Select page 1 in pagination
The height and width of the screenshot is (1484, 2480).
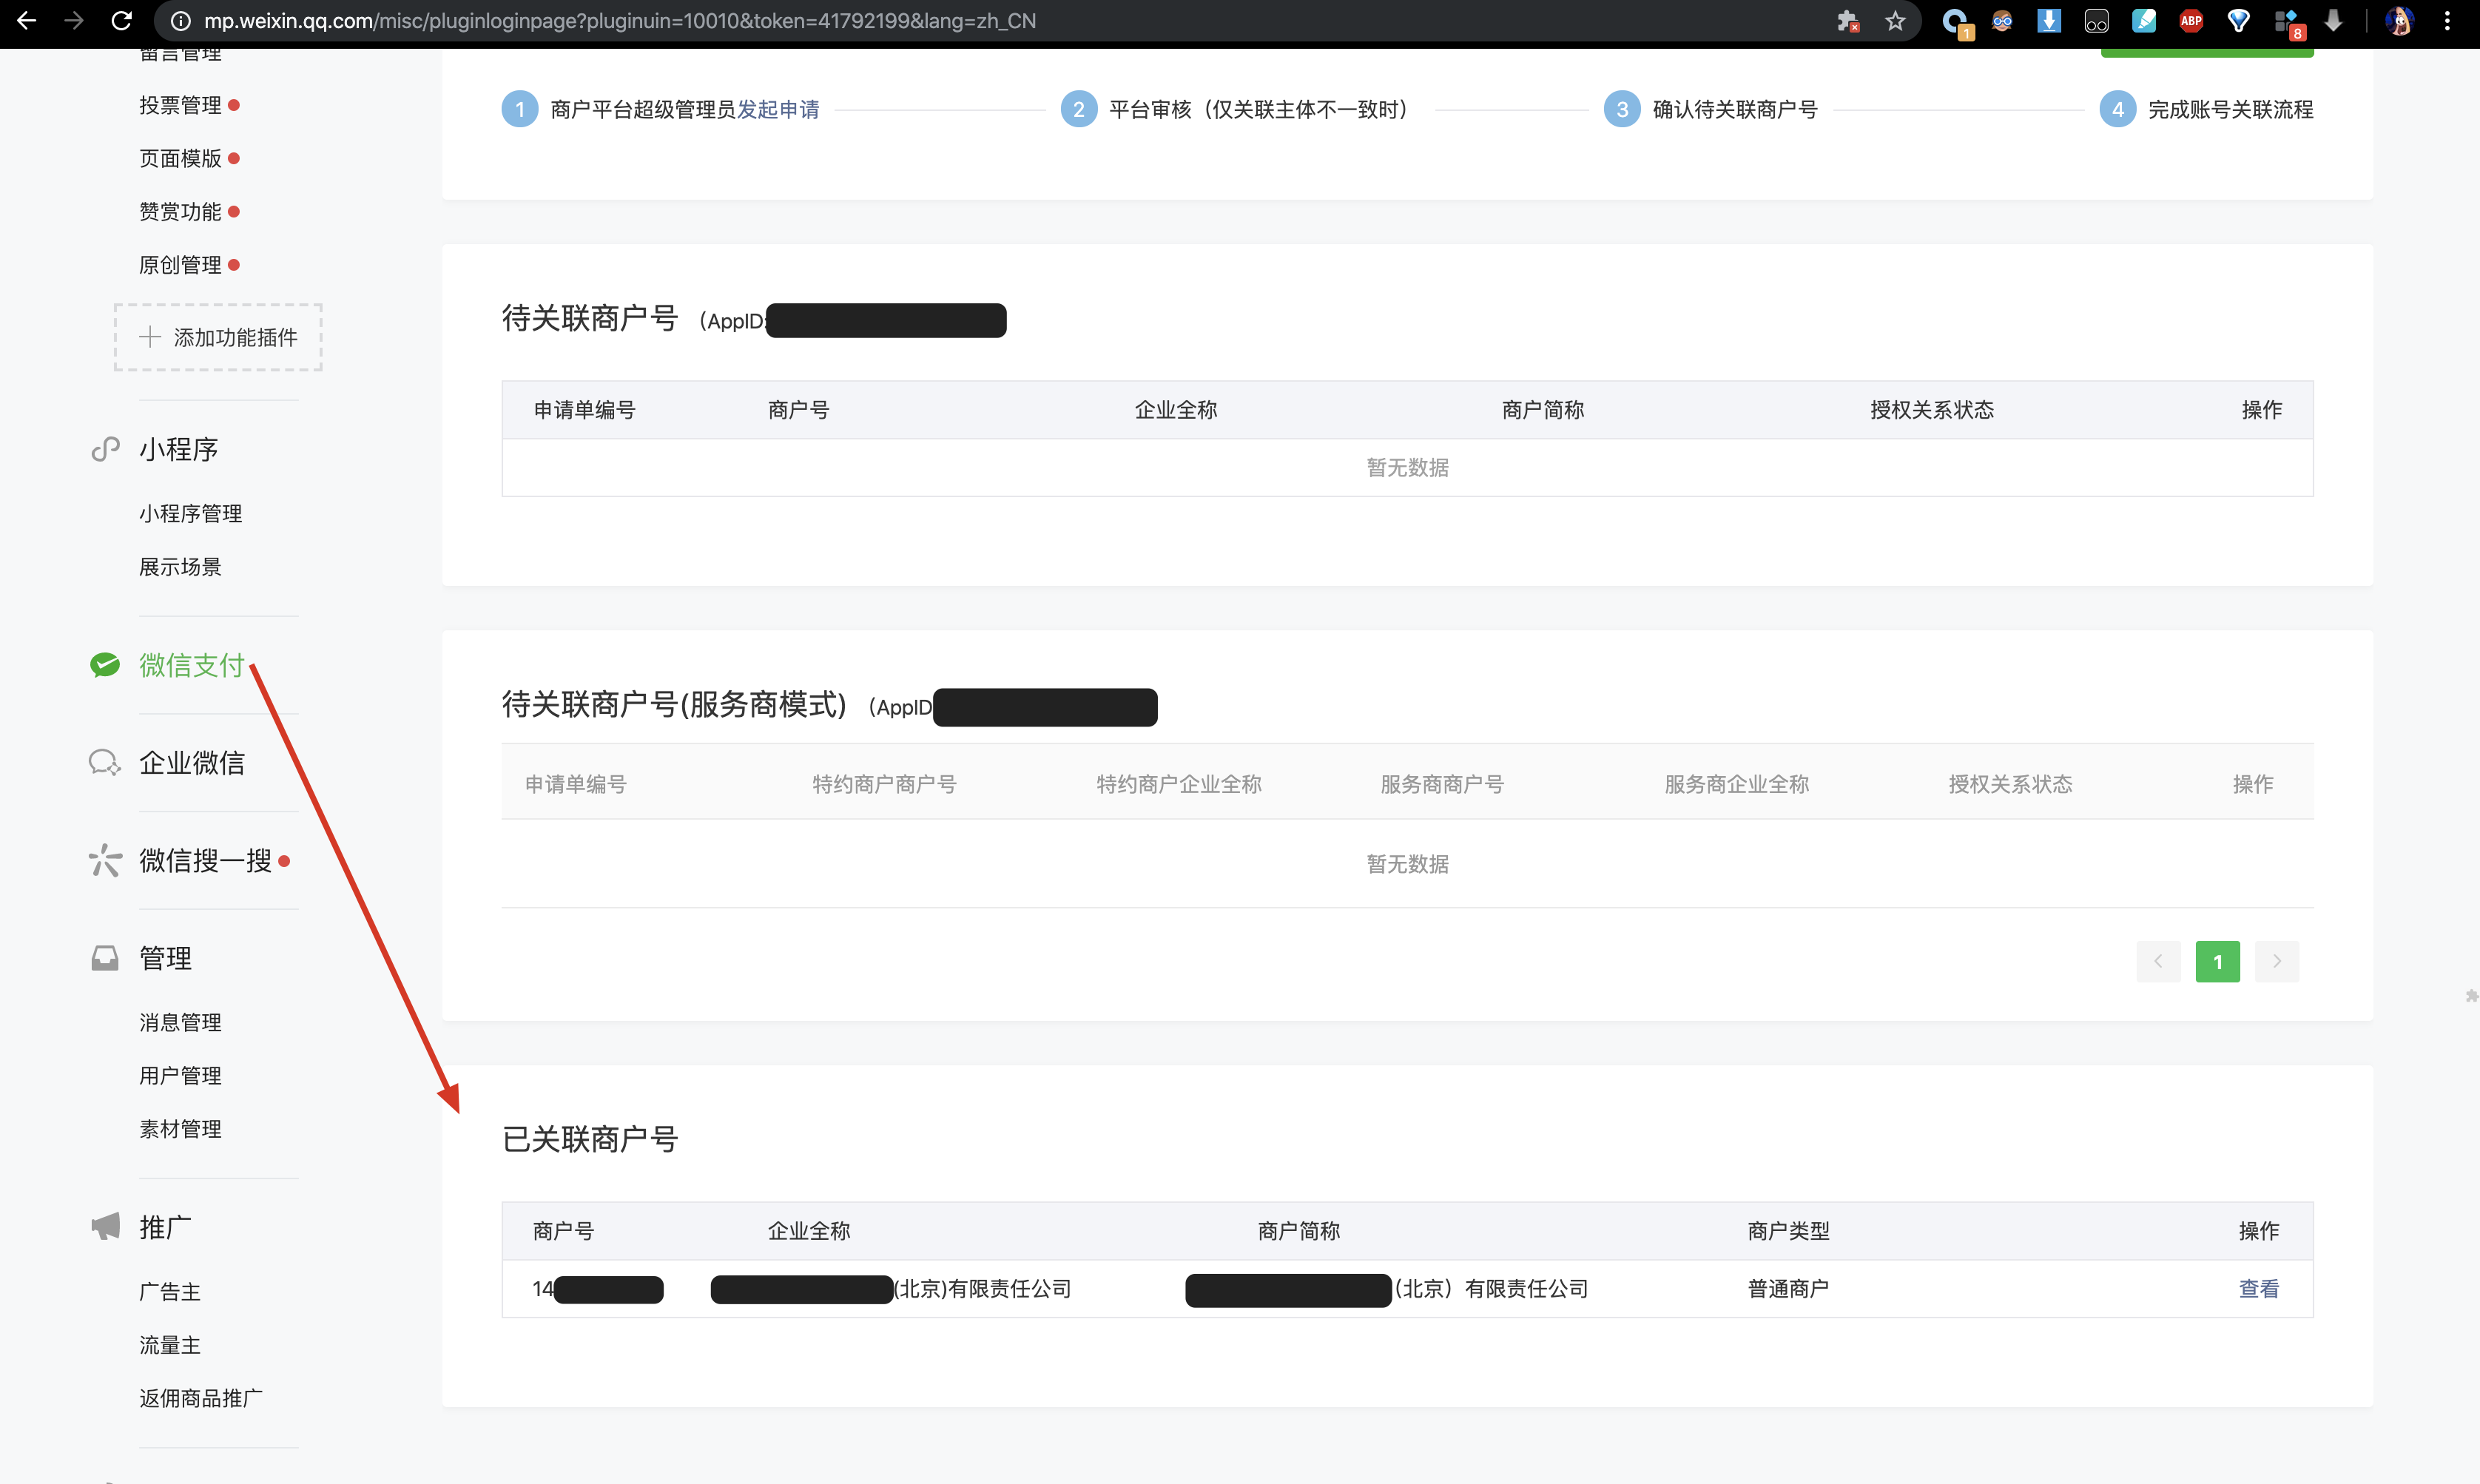(x=2217, y=961)
